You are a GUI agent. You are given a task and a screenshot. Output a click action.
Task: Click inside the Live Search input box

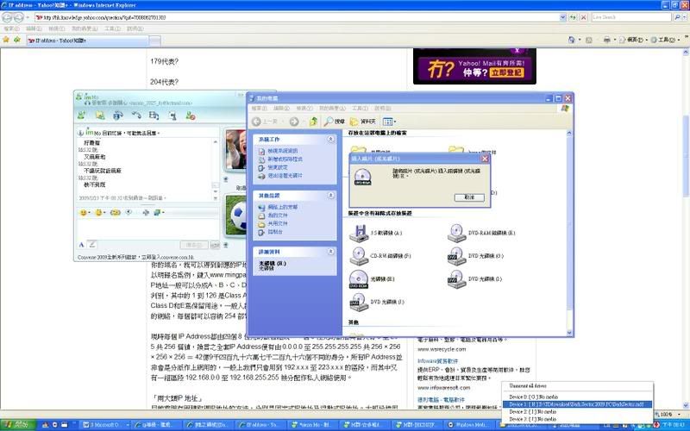click(630, 17)
